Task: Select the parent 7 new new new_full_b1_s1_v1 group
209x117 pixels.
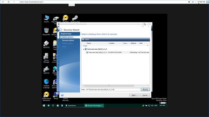Action: (97, 49)
